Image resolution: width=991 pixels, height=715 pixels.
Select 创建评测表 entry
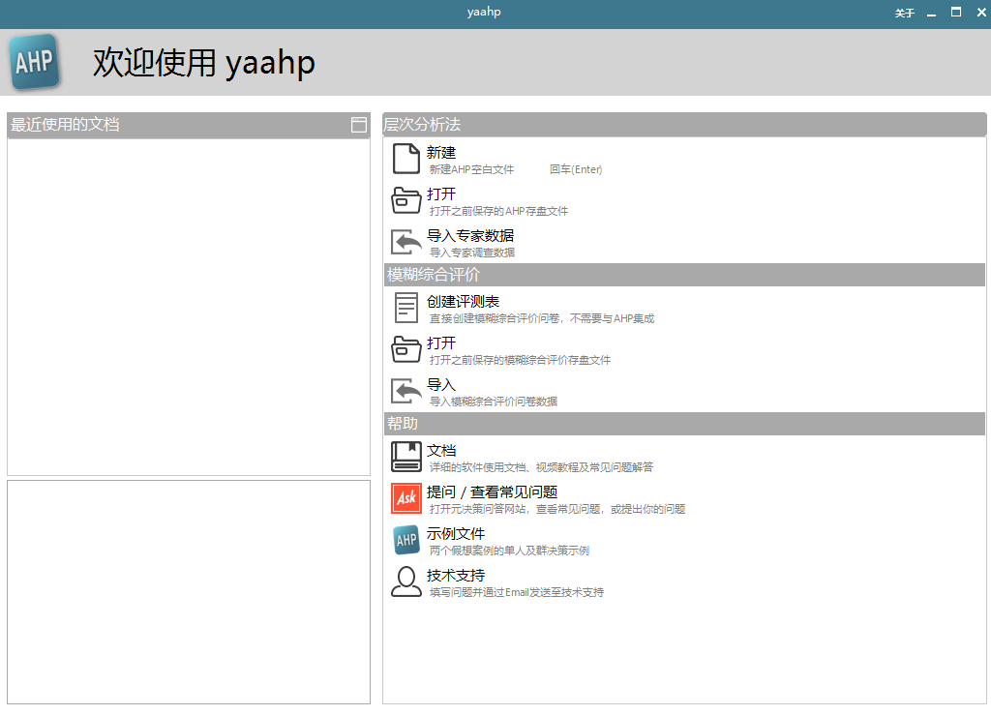463,301
